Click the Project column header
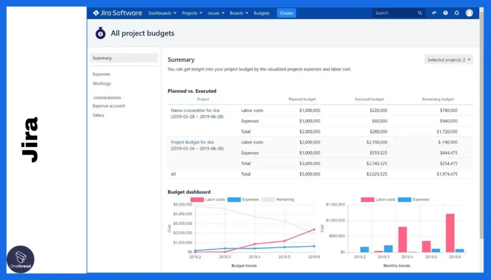The width and height of the screenshot is (491, 280). point(203,99)
